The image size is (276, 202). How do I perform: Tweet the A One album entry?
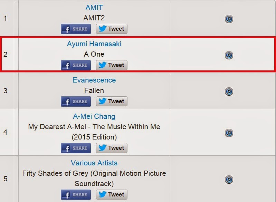coord(112,65)
